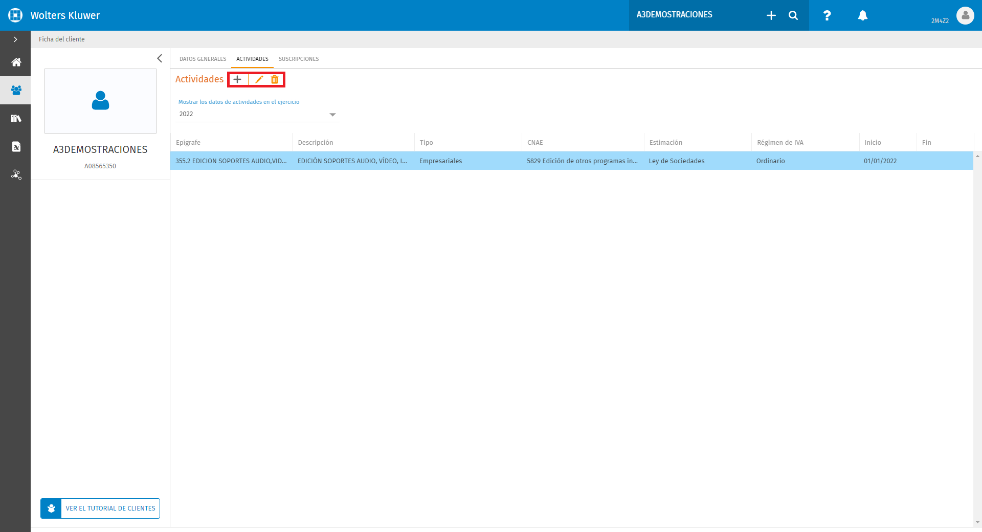982x532 pixels.
Task: Open search with the magnifier icon
Action: 793,15
